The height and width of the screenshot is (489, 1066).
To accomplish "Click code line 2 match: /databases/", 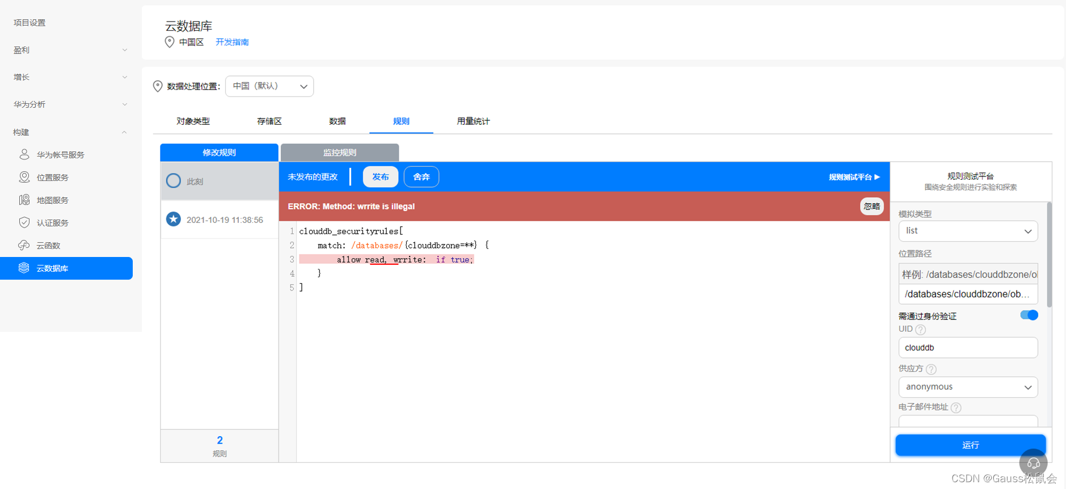I will (x=403, y=245).
